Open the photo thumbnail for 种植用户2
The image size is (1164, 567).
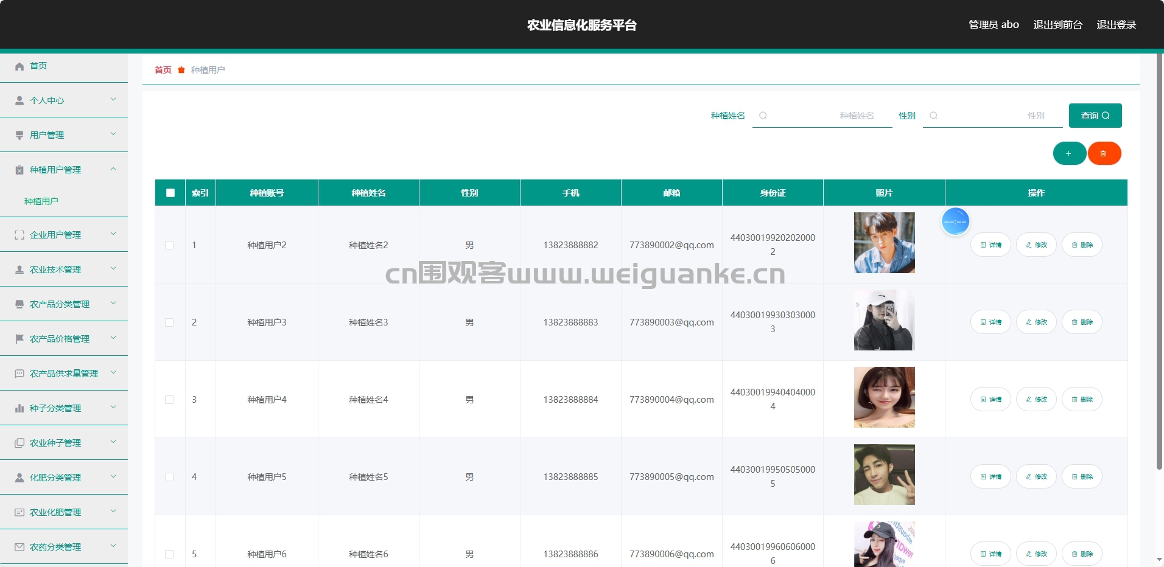884,243
